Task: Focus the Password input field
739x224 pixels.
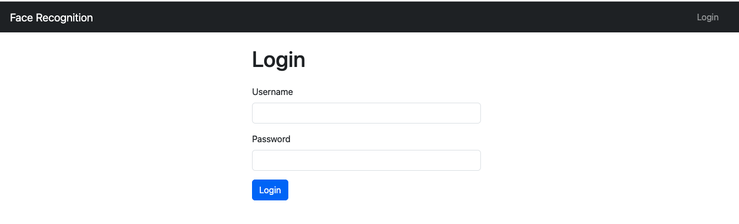Action: tap(366, 160)
